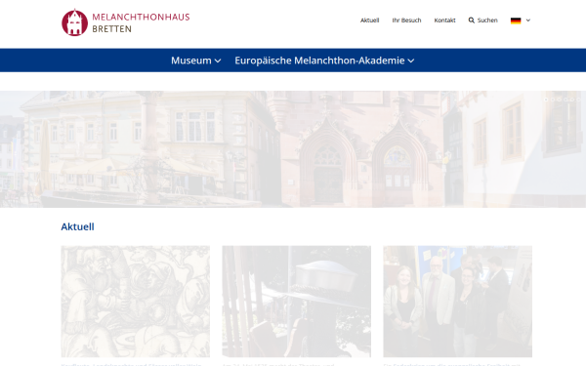This screenshot has width=586, height=366.
Task: Open the hat silhouette news thumbnail
Action: [296, 302]
